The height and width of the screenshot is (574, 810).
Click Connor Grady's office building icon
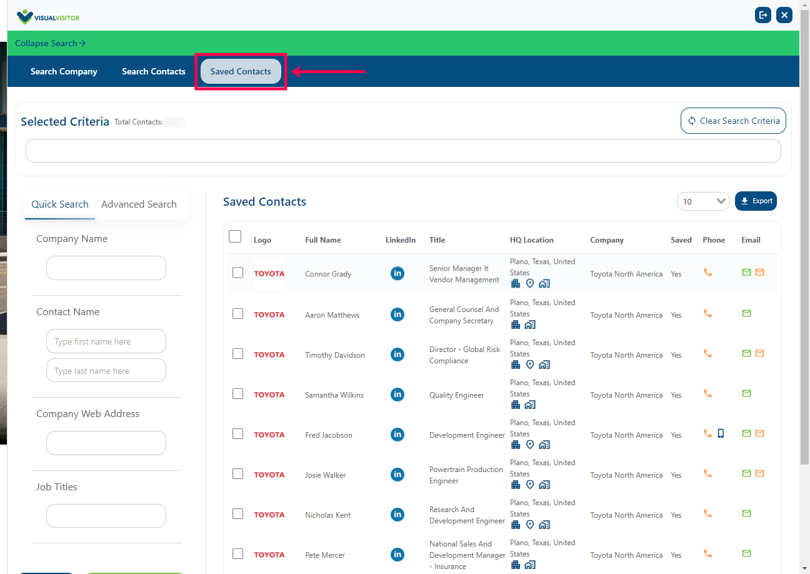[516, 284]
